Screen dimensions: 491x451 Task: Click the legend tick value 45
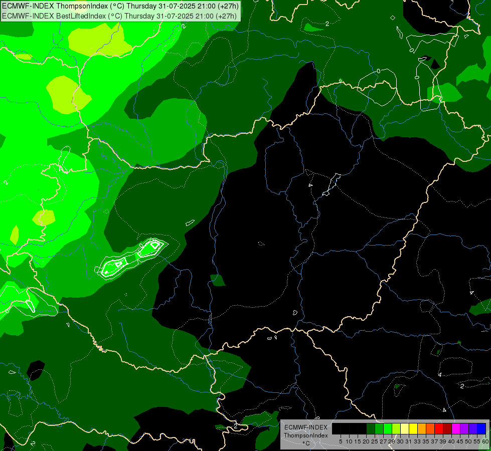point(460,441)
